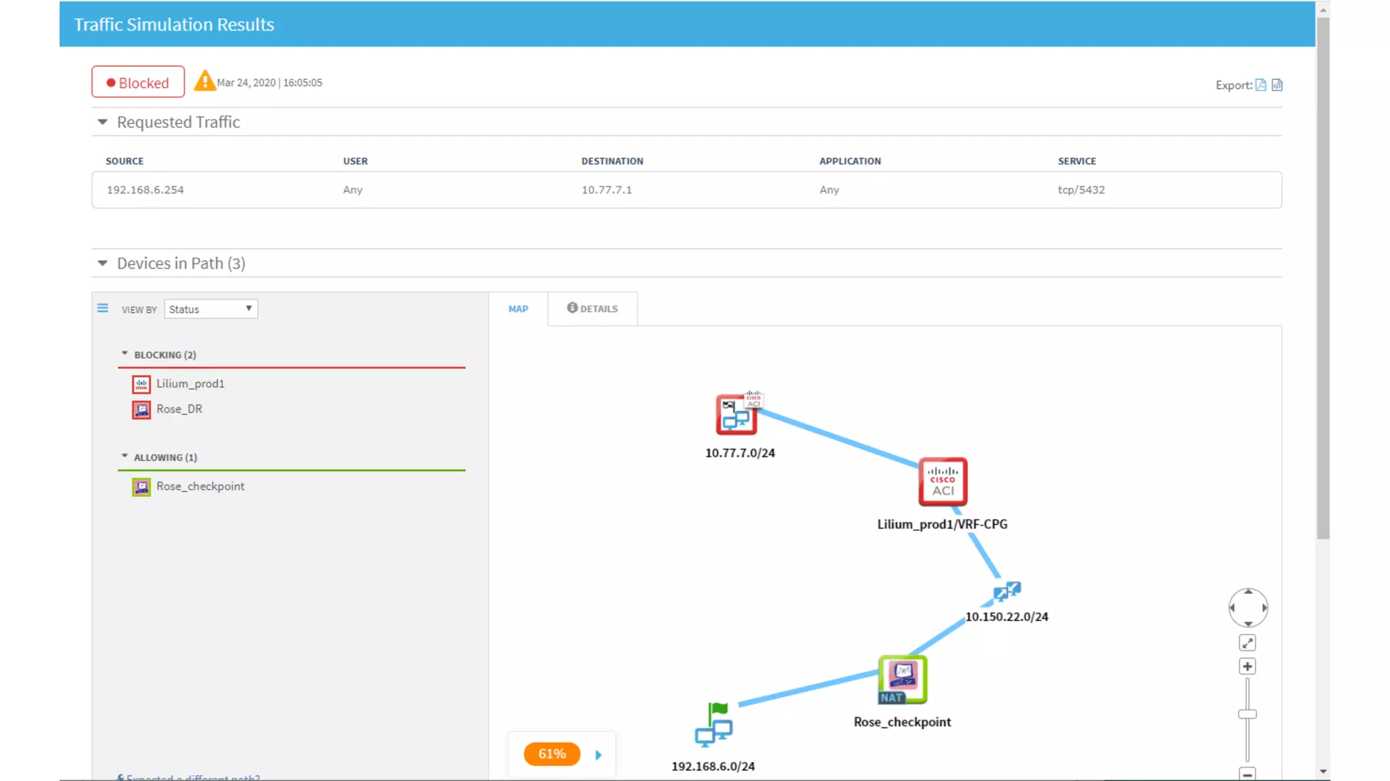This screenshot has width=1390, height=781.
Task: Switch to the MAP tab
Action: [x=518, y=308]
